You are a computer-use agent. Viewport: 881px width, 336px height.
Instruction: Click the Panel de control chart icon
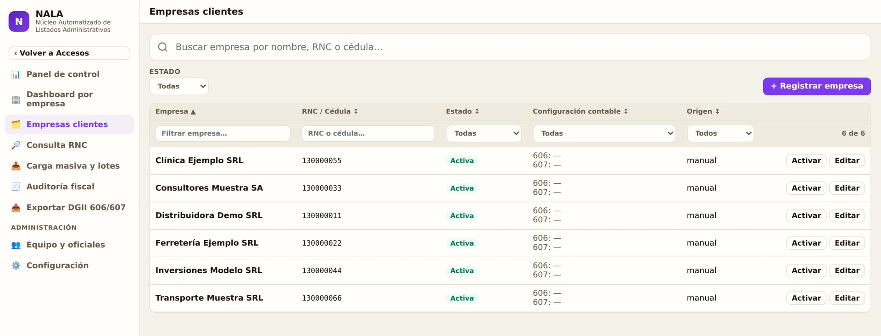coord(16,74)
